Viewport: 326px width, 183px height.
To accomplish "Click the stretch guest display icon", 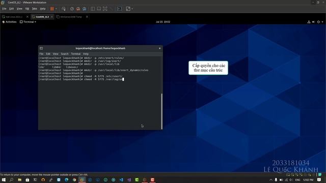I will (128, 9).
